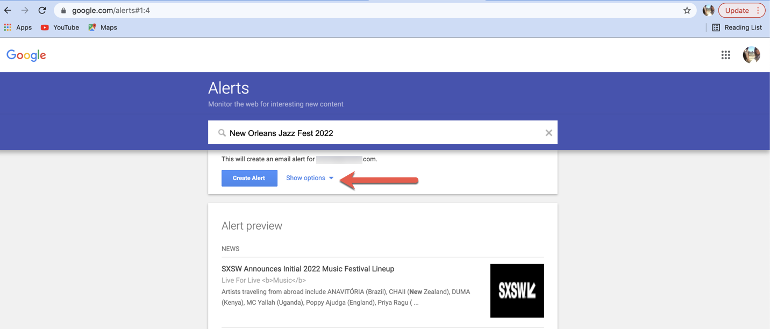This screenshot has height=329, width=770.
Task: Click the Google account profile avatar
Action: pos(751,55)
